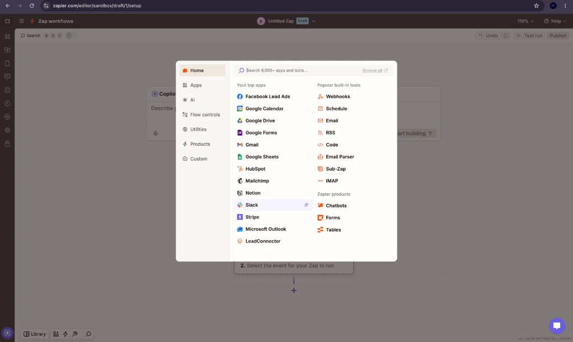Open the Browse all link

(x=375, y=70)
